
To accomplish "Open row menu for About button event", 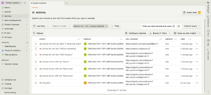I will [x=197, y=62].
